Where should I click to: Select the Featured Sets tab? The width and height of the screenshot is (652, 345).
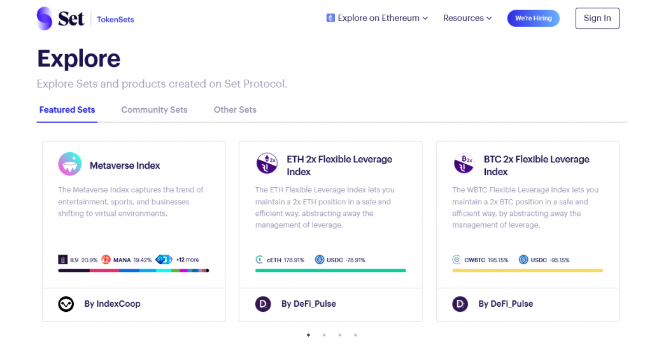click(x=67, y=109)
